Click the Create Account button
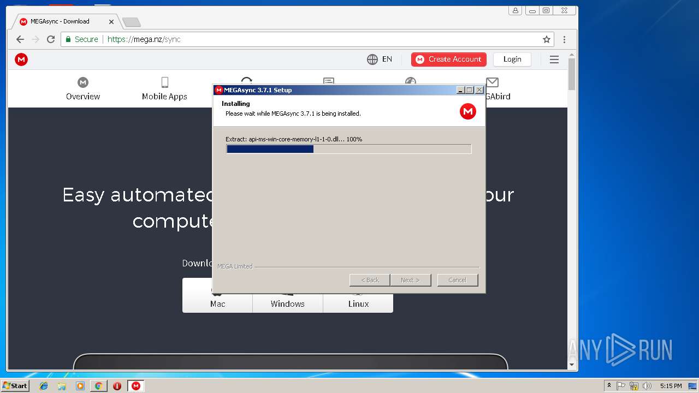Image resolution: width=699 pixels, height=393 pixels. [449, 59]
